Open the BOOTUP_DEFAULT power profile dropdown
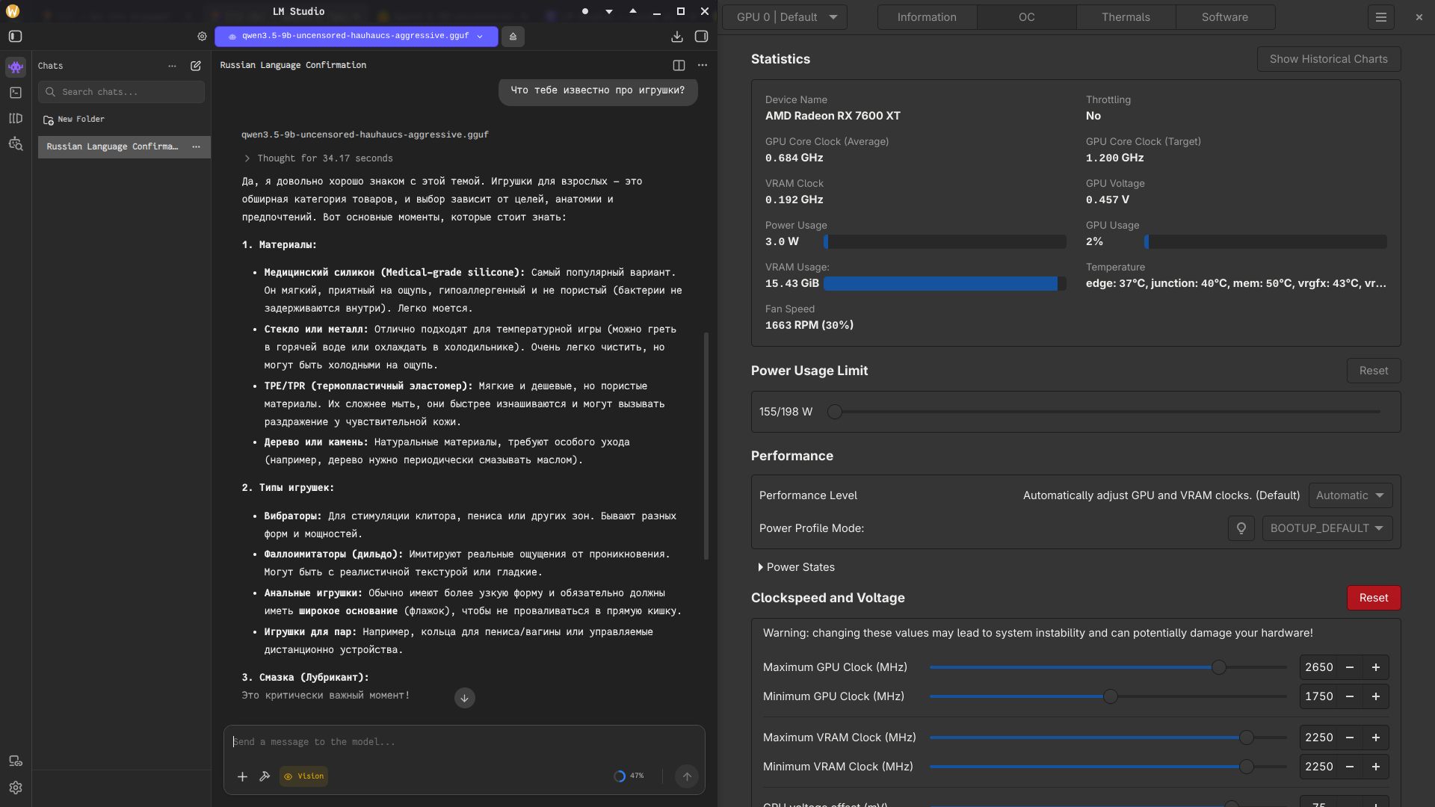 (1327, 528)
